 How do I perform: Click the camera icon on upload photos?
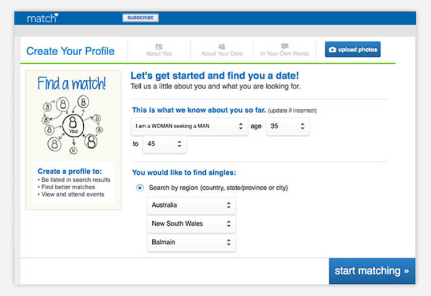(332, 49)
